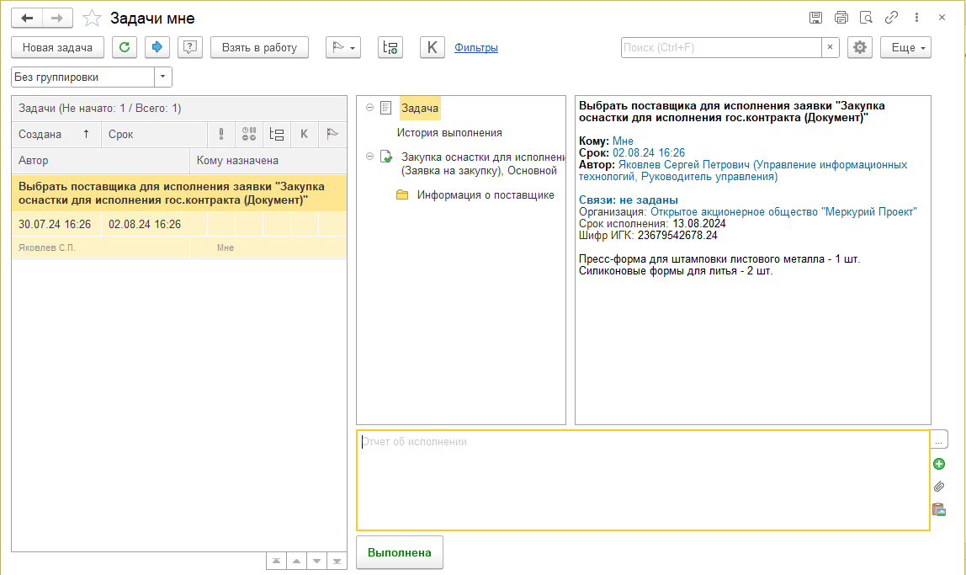
Task: Open settings with the gear icon
Action: point(859,47)
